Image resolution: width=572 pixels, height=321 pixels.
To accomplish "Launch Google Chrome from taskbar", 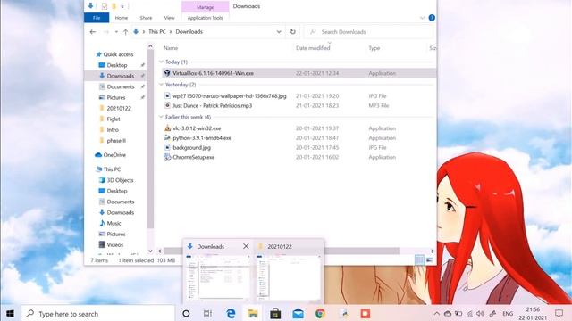I will click(320, 313).
